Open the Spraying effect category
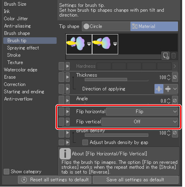 (x=23, y=48)
